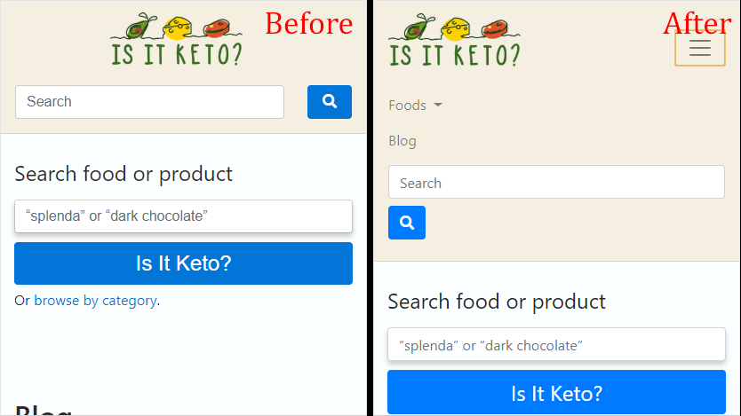Click the steak icon in After logo
Image resolution: width=741 pixels, height=416 pixels.
coord(494,28)
